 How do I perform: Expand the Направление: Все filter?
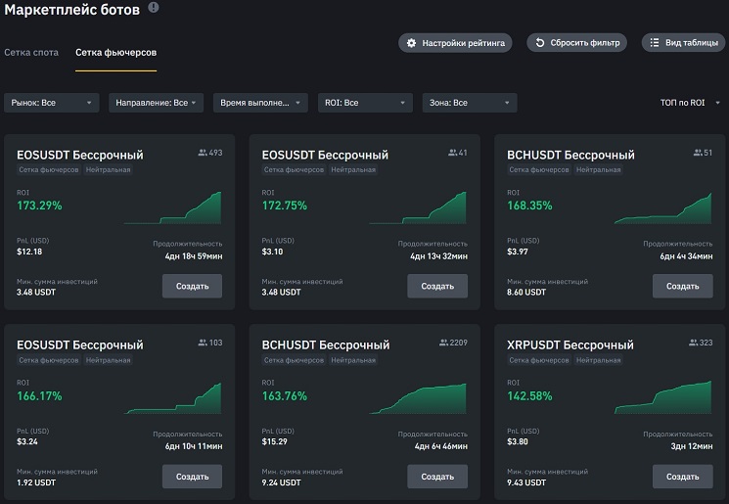point(157,103)
